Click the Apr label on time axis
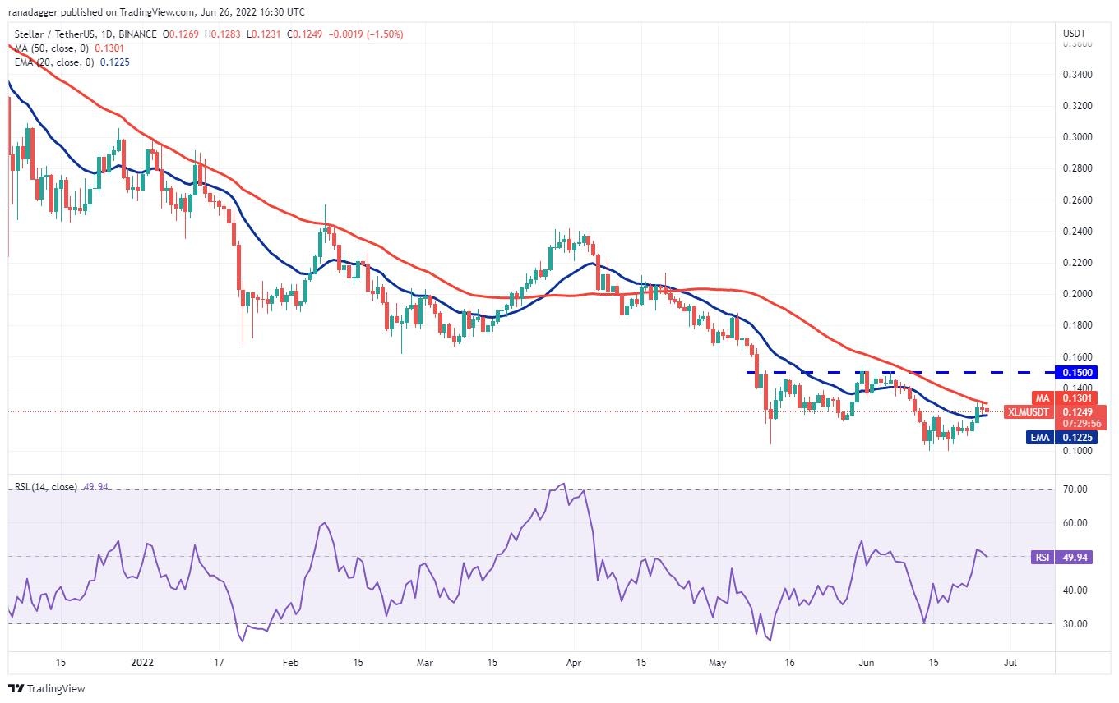Image resolution: width=1119 pixels, height=703 pixels. [x=575, y=661]
